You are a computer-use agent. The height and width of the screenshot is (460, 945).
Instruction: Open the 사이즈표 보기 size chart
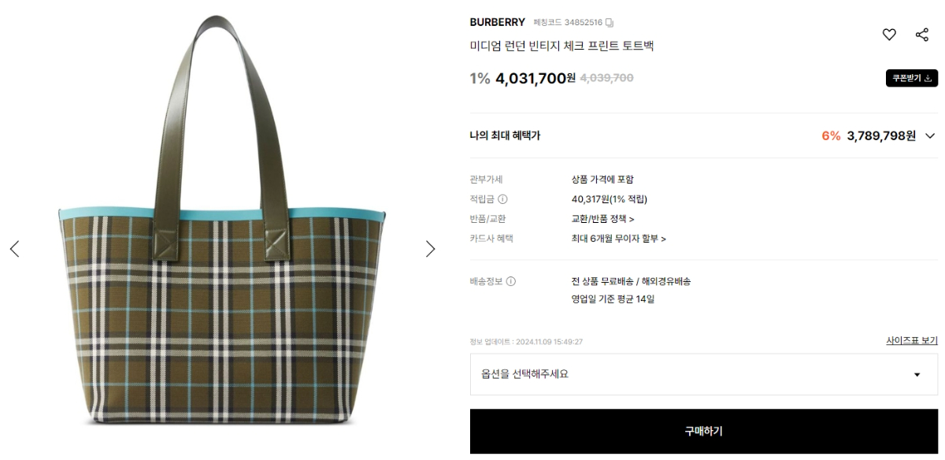pyautogui.click(x=912, y=340)
